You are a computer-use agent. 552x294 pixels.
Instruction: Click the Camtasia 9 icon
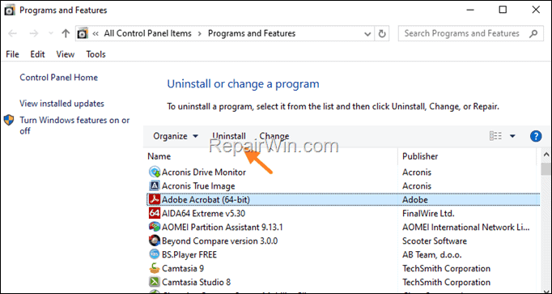(x=155, y=268)
